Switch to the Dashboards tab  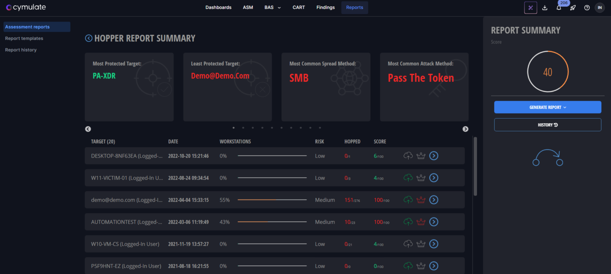[218, 8]
